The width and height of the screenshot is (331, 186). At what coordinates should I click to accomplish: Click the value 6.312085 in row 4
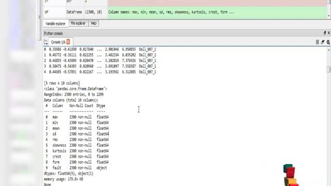[x=129, y=72]
